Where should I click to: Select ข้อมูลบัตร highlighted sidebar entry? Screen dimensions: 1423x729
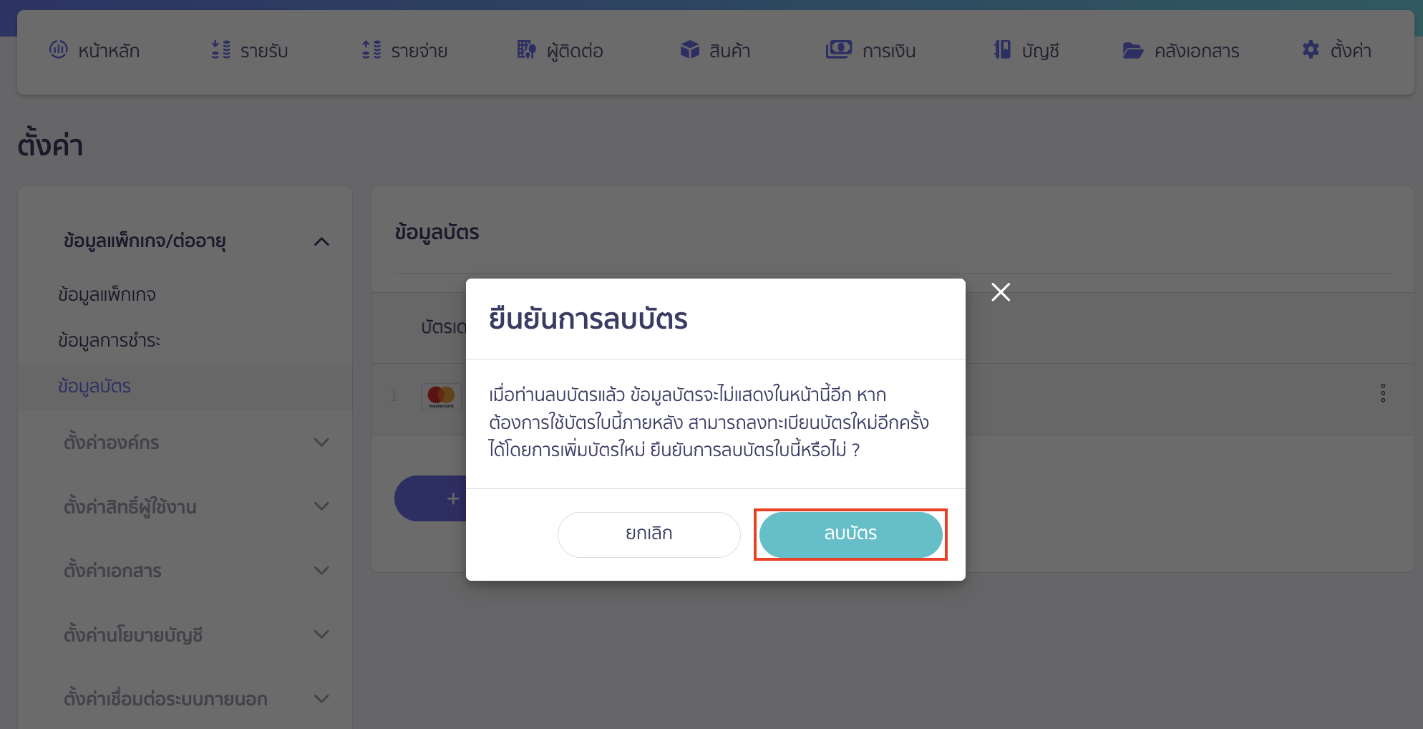(95, 387)
